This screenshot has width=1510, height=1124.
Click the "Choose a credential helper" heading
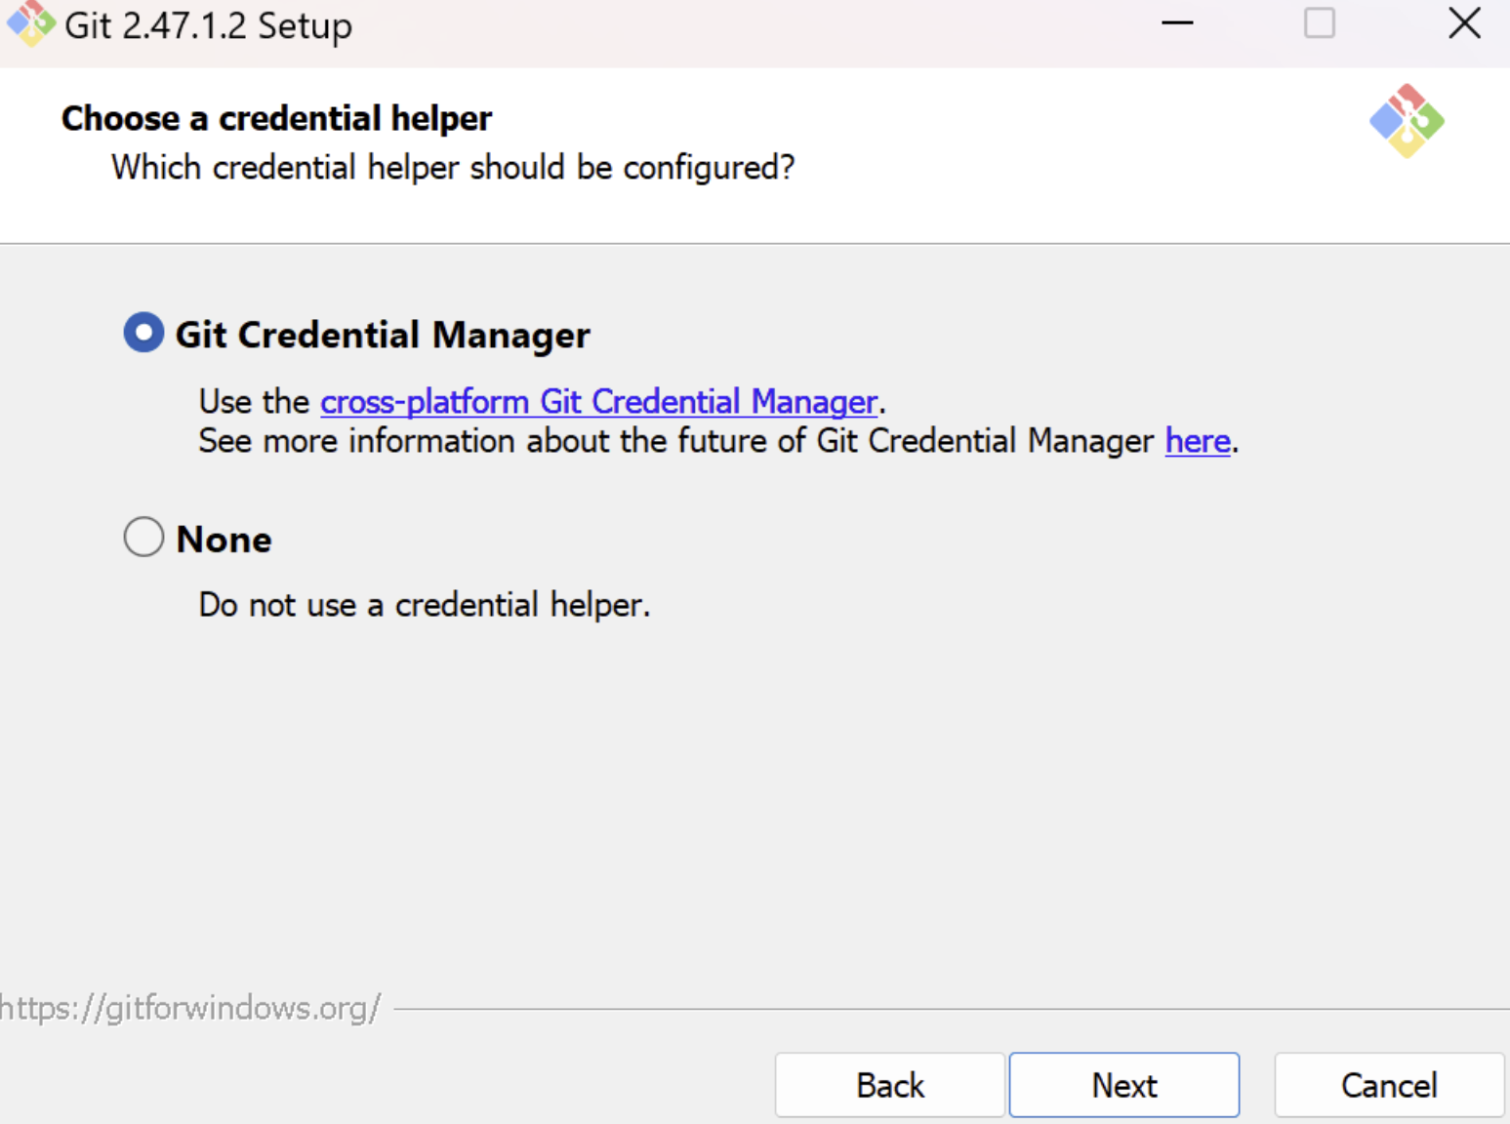click(x=276, y=117)
